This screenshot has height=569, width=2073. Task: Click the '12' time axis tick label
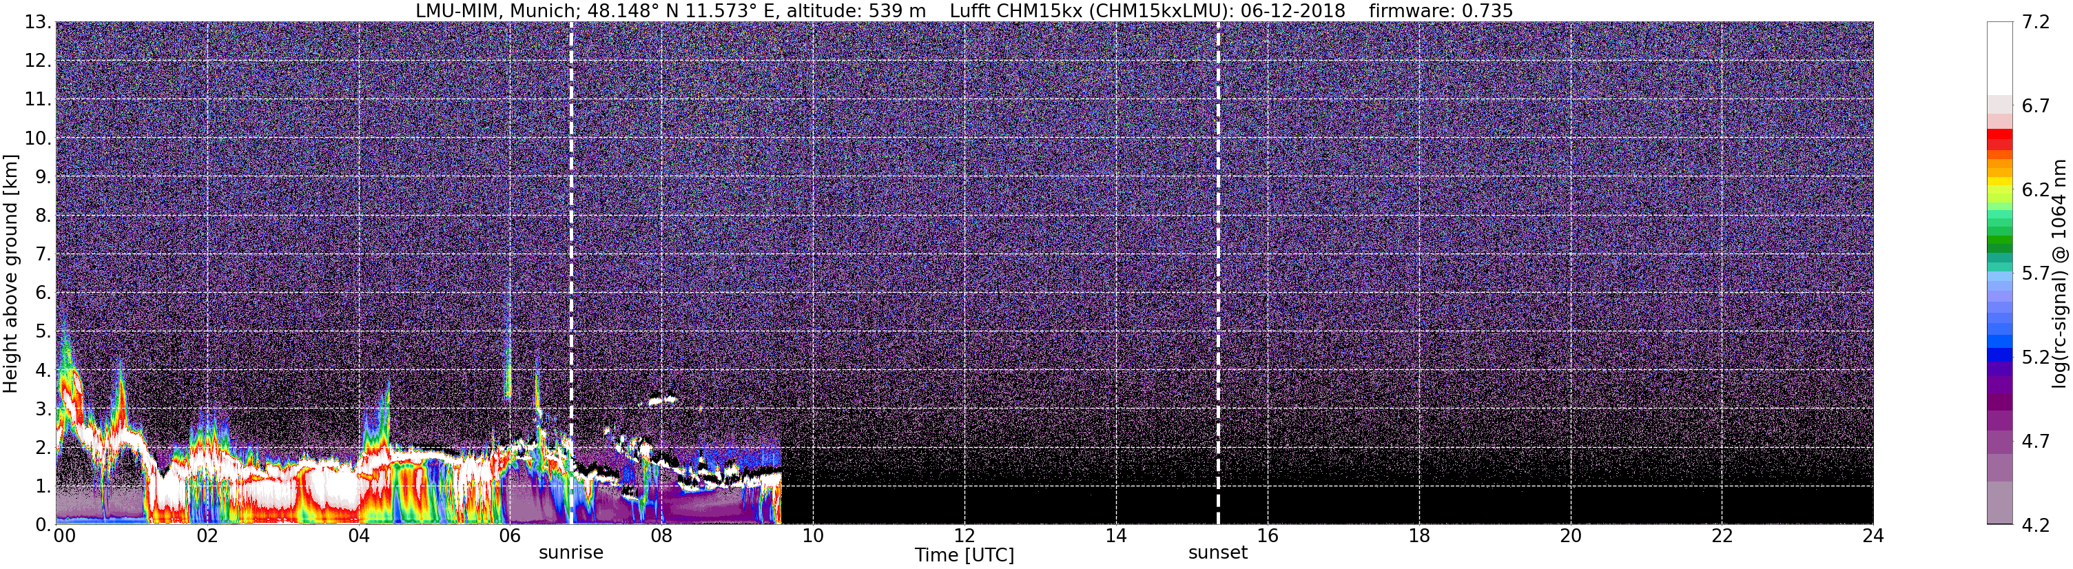tap(964, 536)
